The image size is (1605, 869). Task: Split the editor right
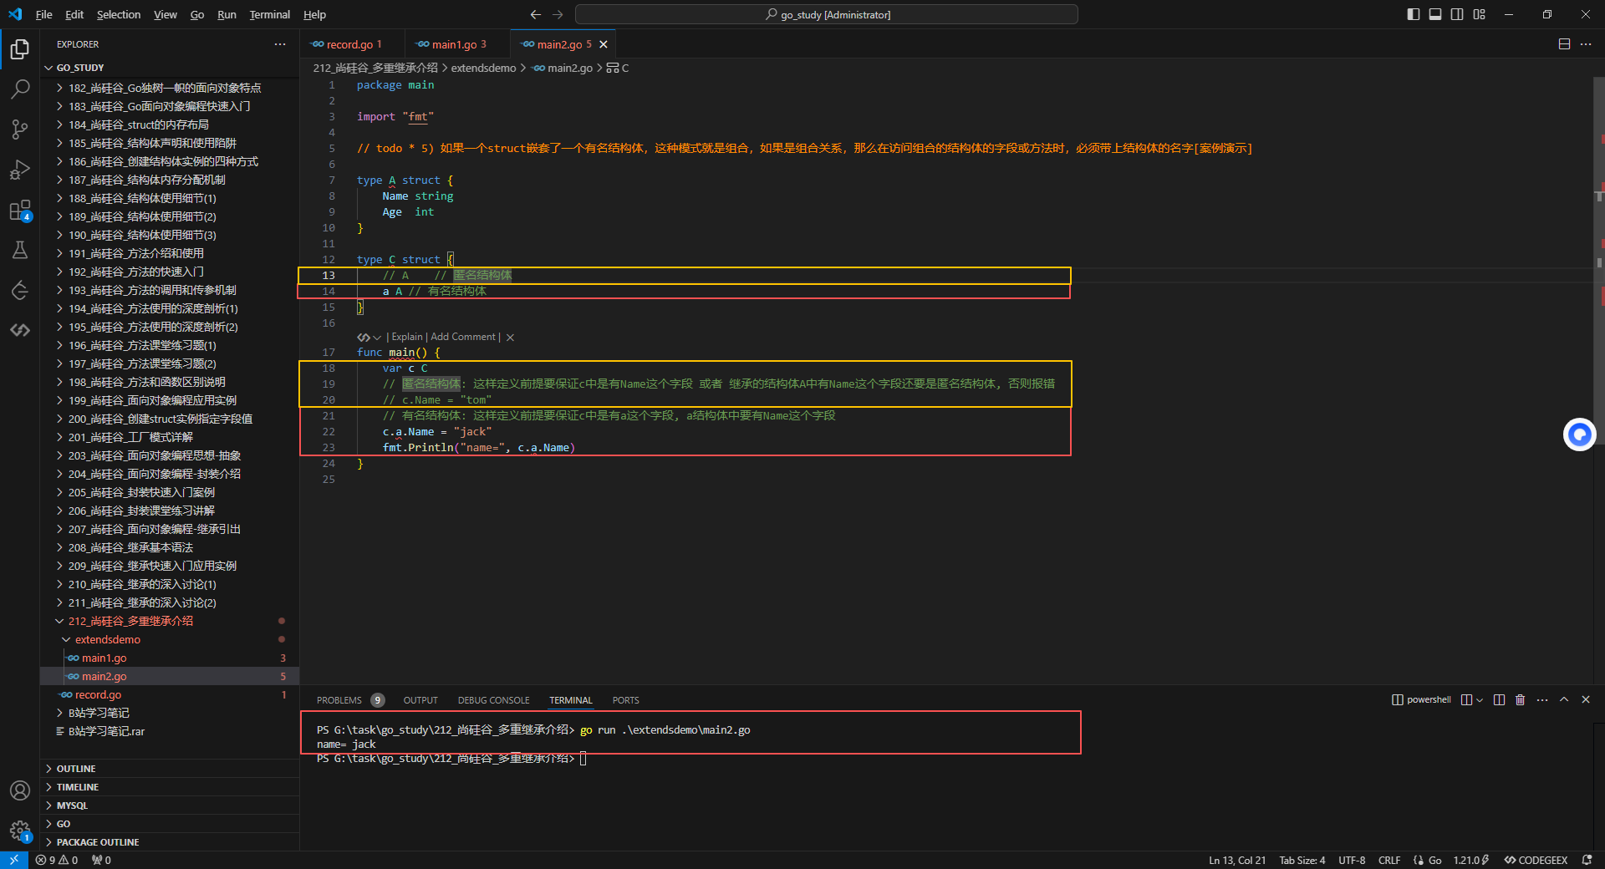click(x=1564, y=44)
